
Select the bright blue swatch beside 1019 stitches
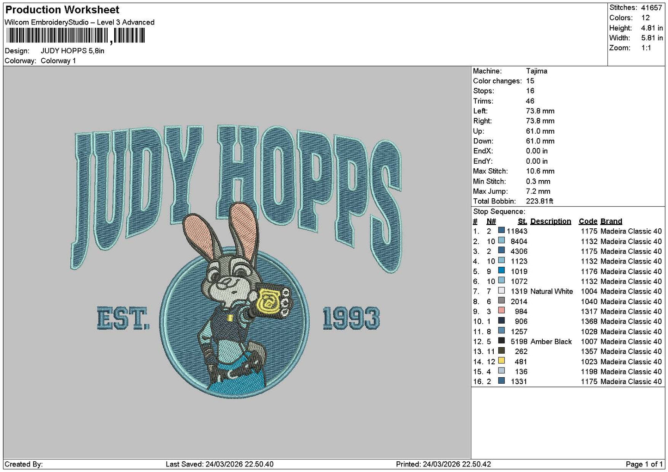tap(501, 270)
